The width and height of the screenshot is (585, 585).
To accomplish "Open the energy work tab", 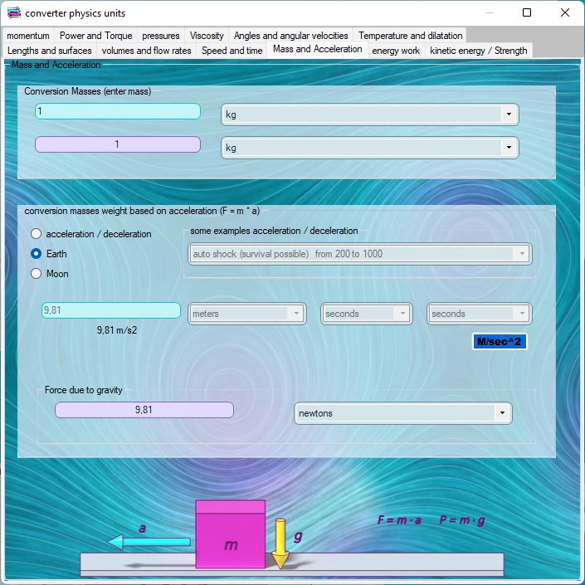I will [x=396, y=51].
